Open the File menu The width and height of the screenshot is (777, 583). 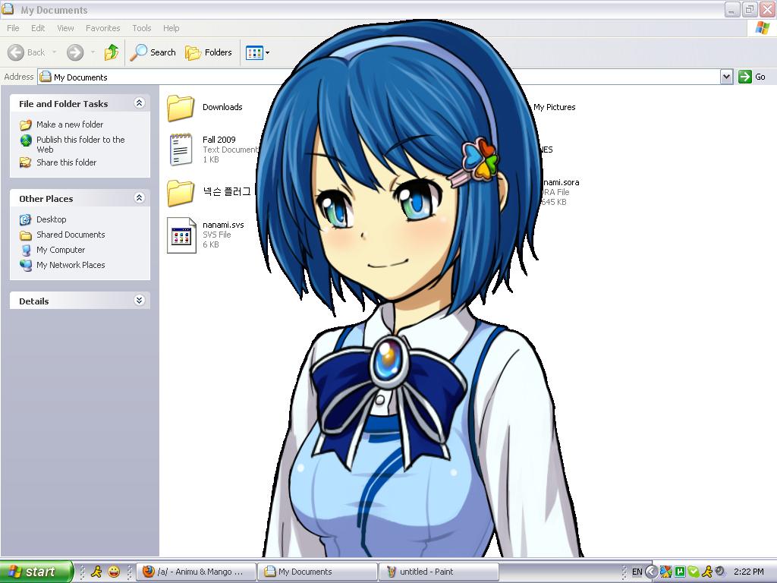(14, 28)
